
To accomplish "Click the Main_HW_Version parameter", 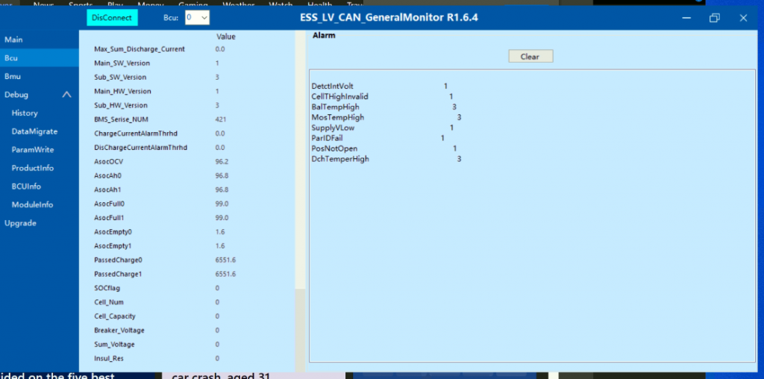I will point(122,92).
